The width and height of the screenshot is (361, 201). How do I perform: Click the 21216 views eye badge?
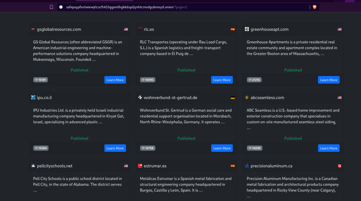(x=254, y=80)
